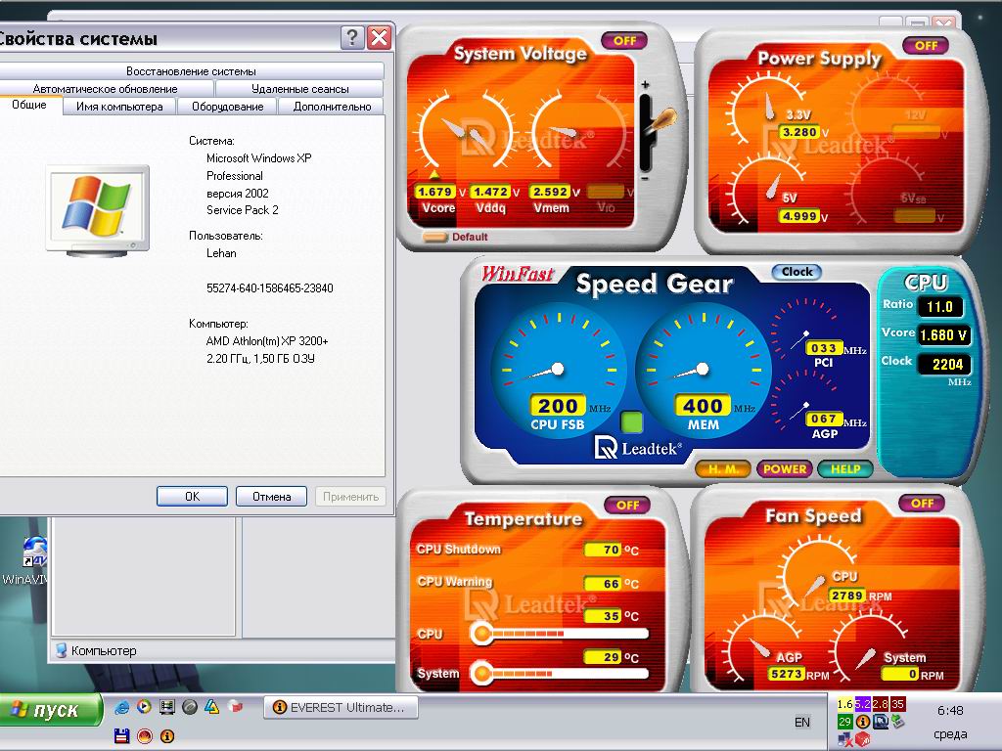Toggle the Power Supply OFF switch

[x=926, y=45]
